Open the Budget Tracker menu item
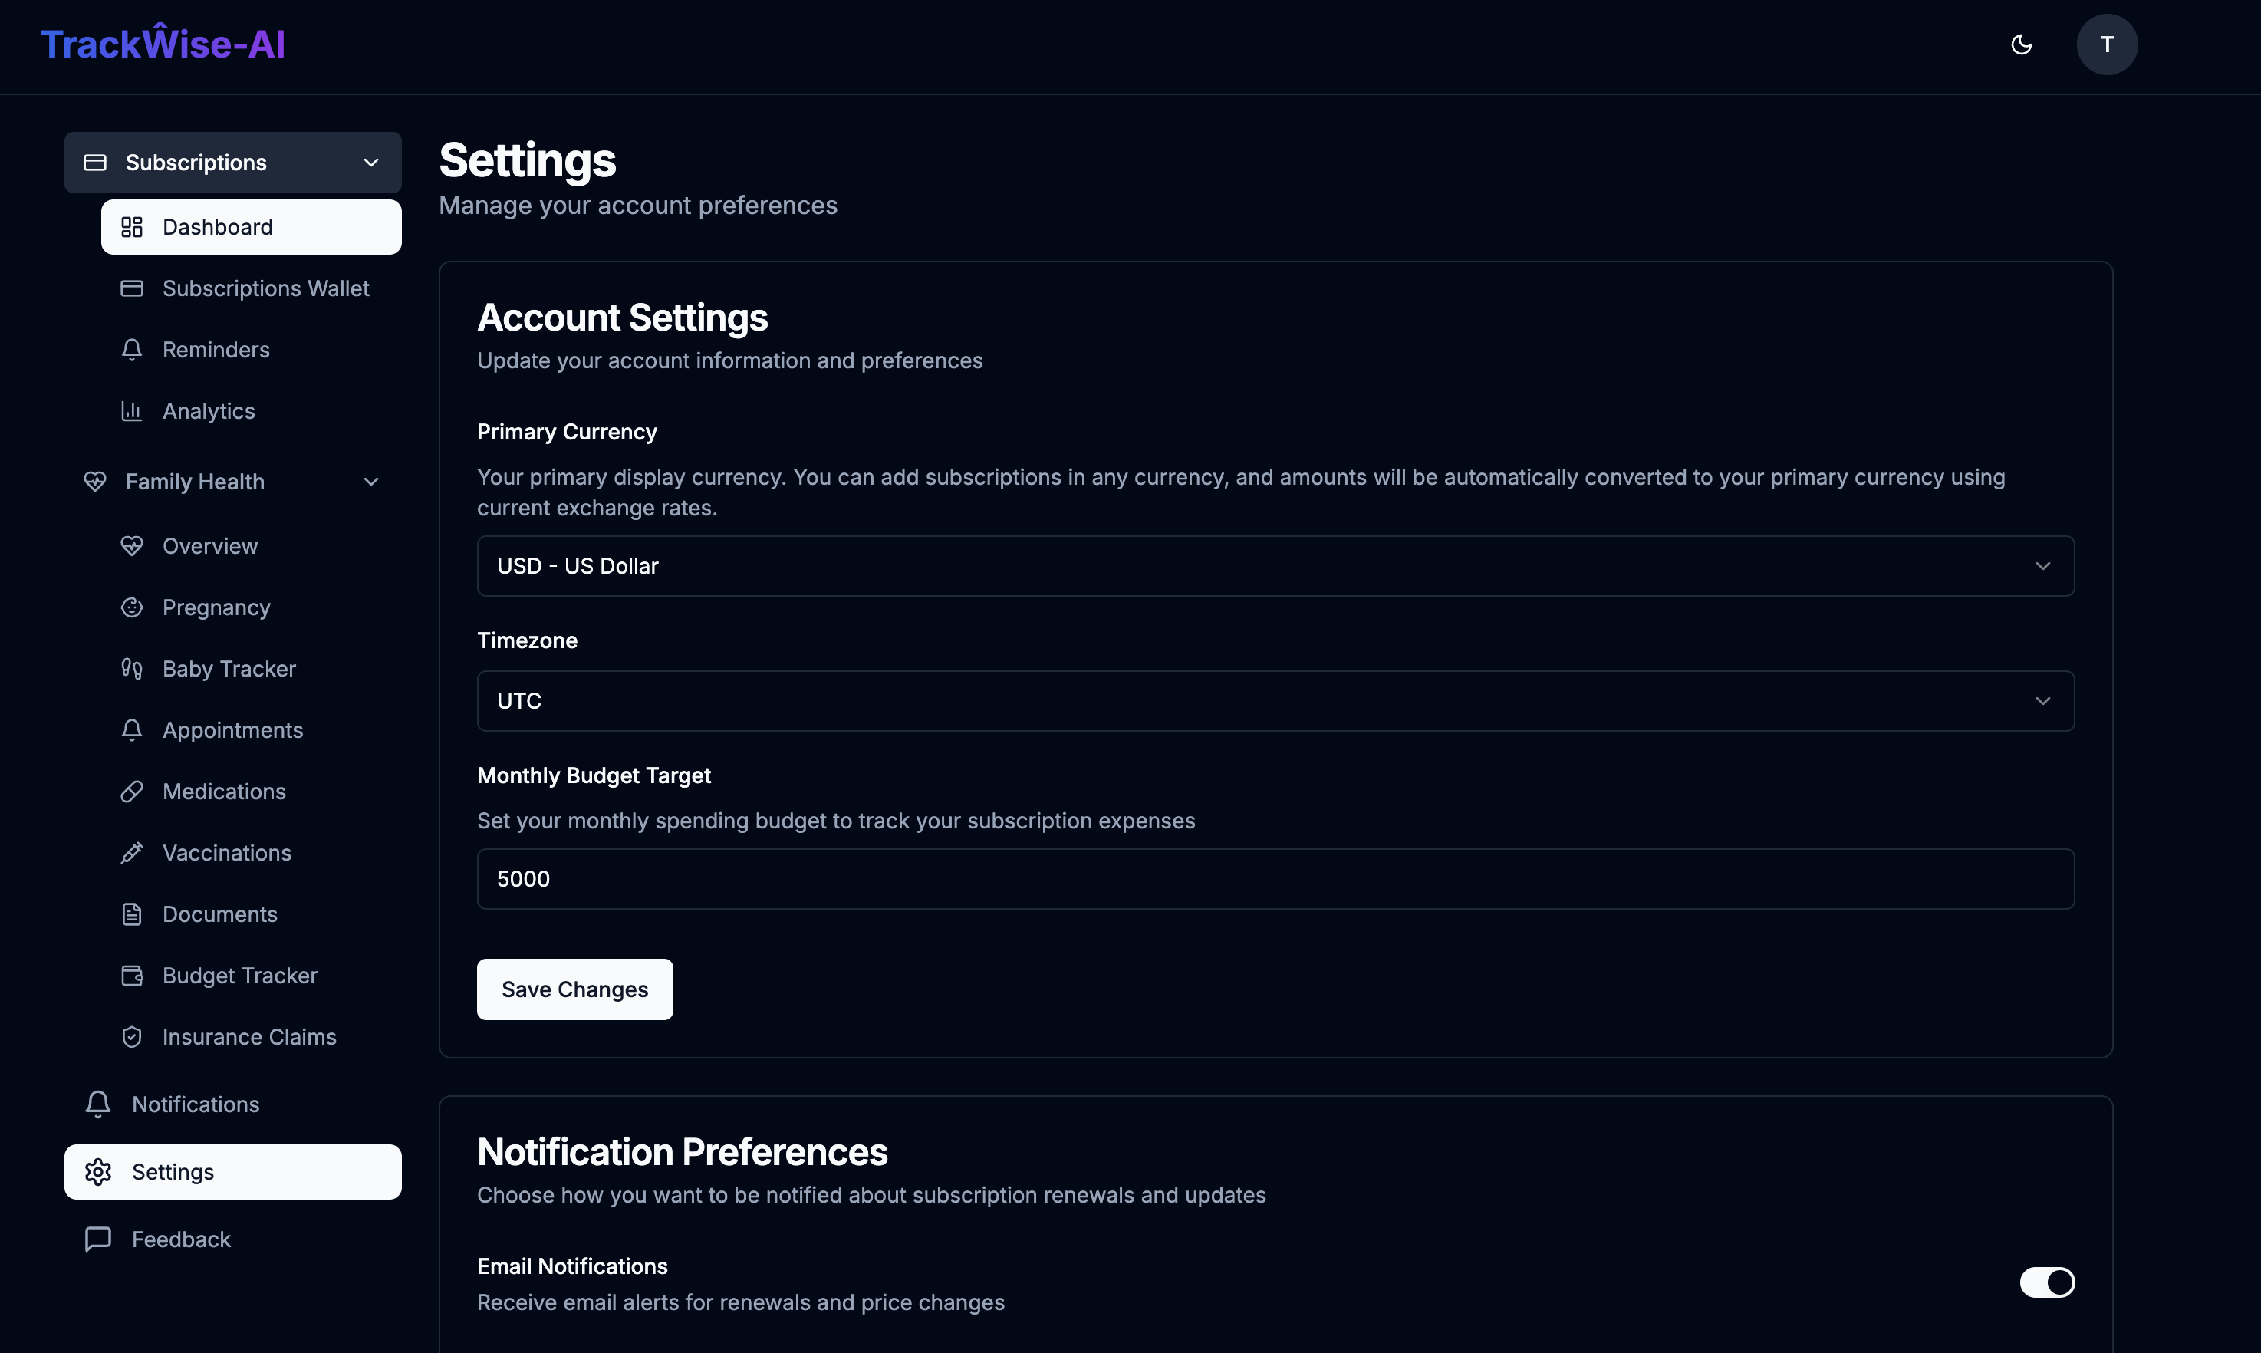The image size is (2261, 1353). click(x=239, y=976)
